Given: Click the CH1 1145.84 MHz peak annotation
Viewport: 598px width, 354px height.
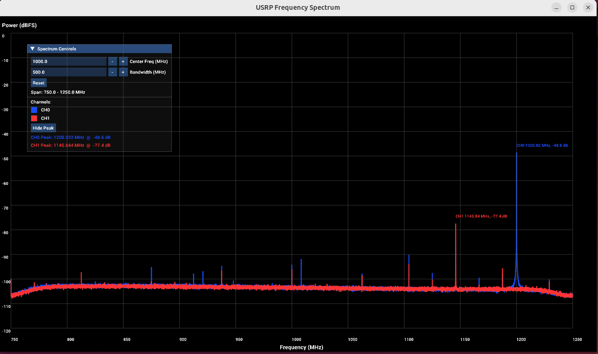Looking at the screenshot, I should click(481, 217).
